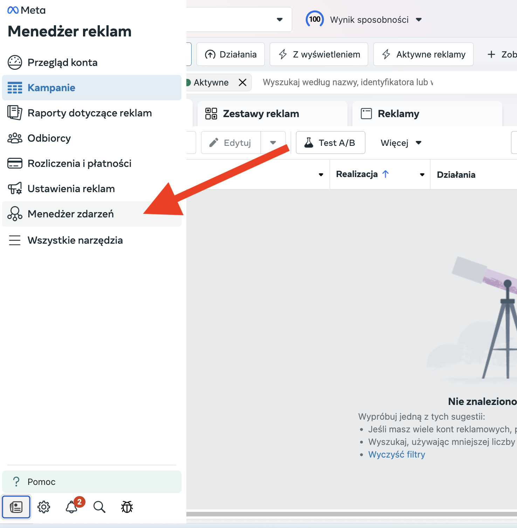
Task: Click the Odbiorcy people icon
Action: [x=15, y=138]
